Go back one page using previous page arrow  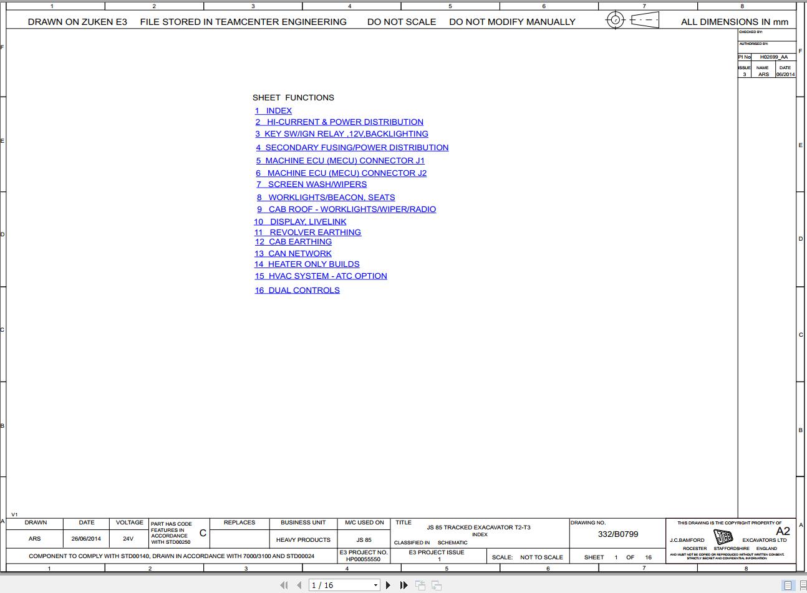click(299, 585)
